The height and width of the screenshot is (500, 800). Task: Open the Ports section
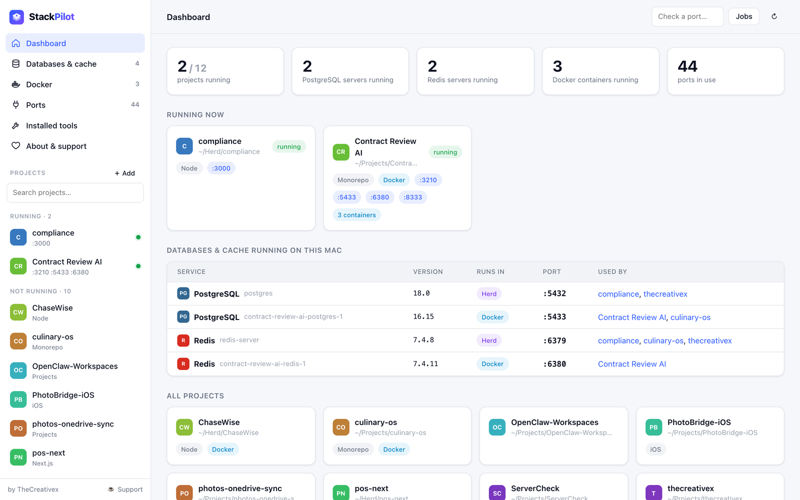click(x=75, y=105)
